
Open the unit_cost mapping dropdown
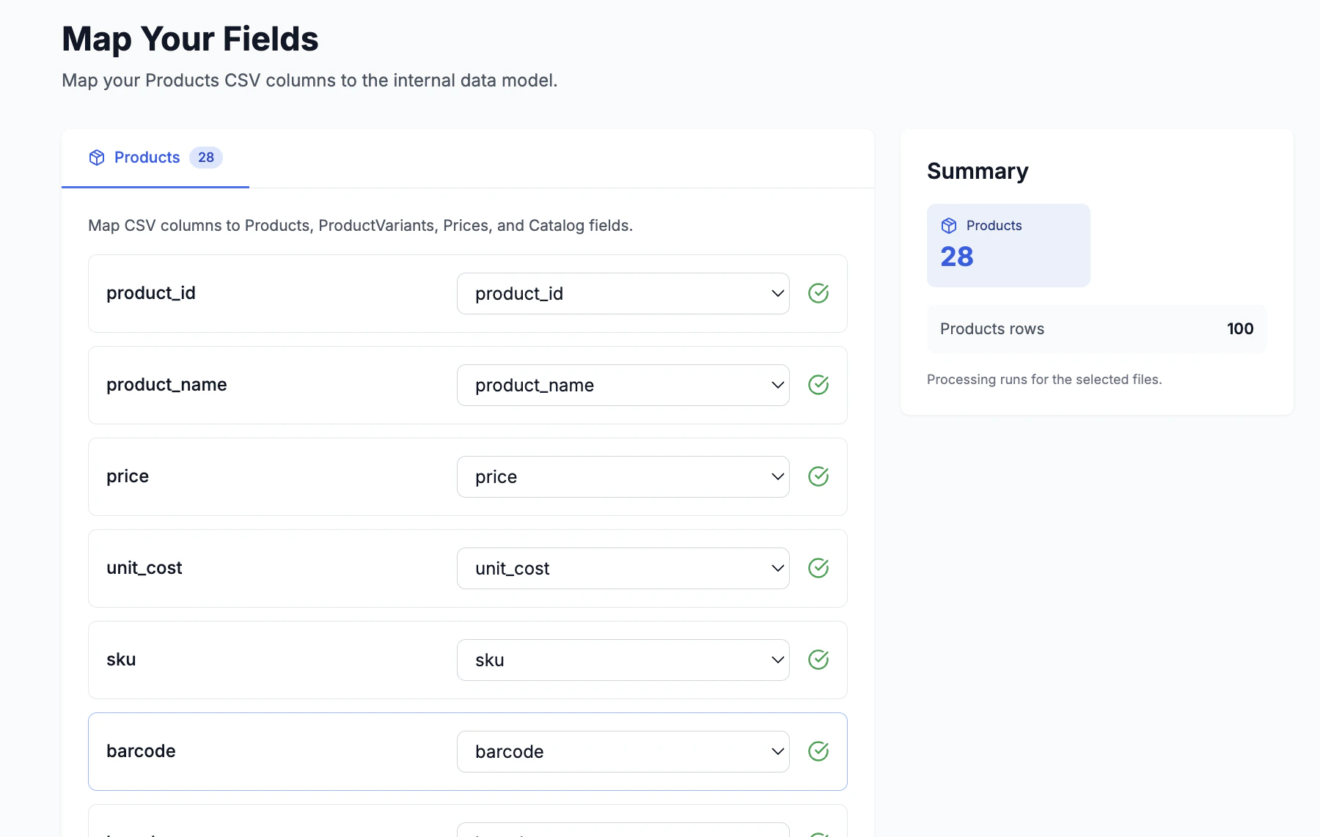coord(623,568)
